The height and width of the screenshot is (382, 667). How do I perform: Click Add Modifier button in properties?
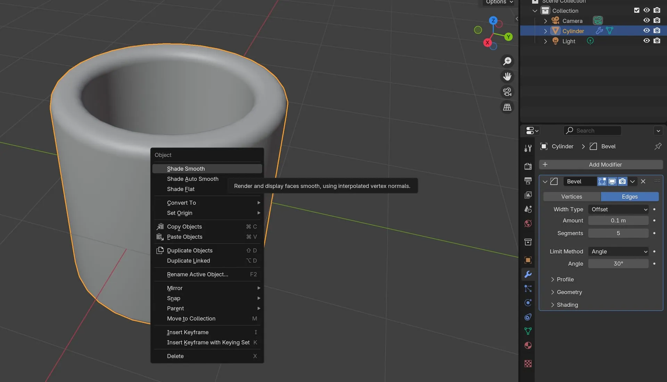pos(601,164)
